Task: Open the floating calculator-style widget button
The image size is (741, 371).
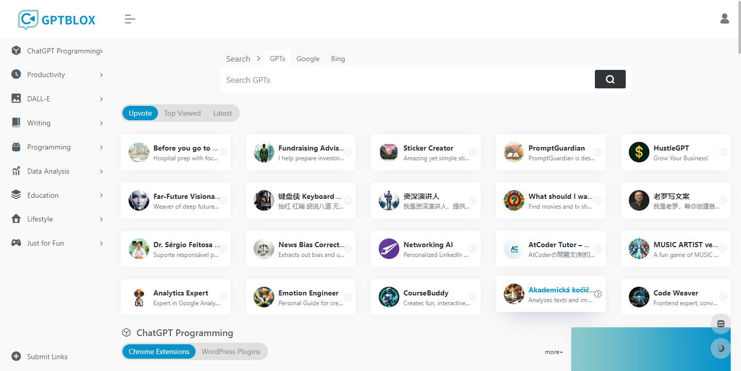Action: 721,324
